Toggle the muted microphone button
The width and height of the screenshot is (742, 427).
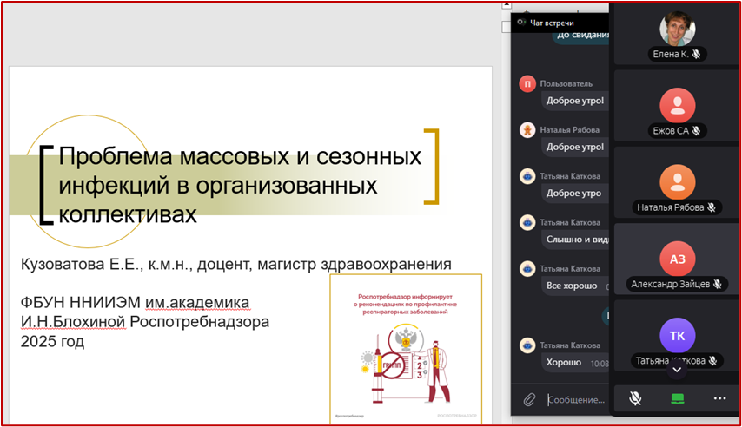pyautogui.click(x=635, y=398)
